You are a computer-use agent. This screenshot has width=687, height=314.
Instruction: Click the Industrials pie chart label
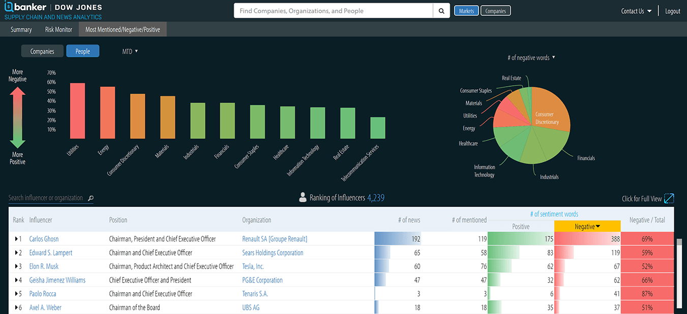tap(549, 177)
